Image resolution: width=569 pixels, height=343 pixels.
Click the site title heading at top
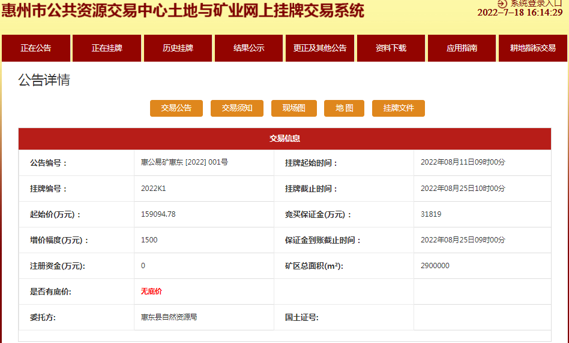click(x=182, y=11)
